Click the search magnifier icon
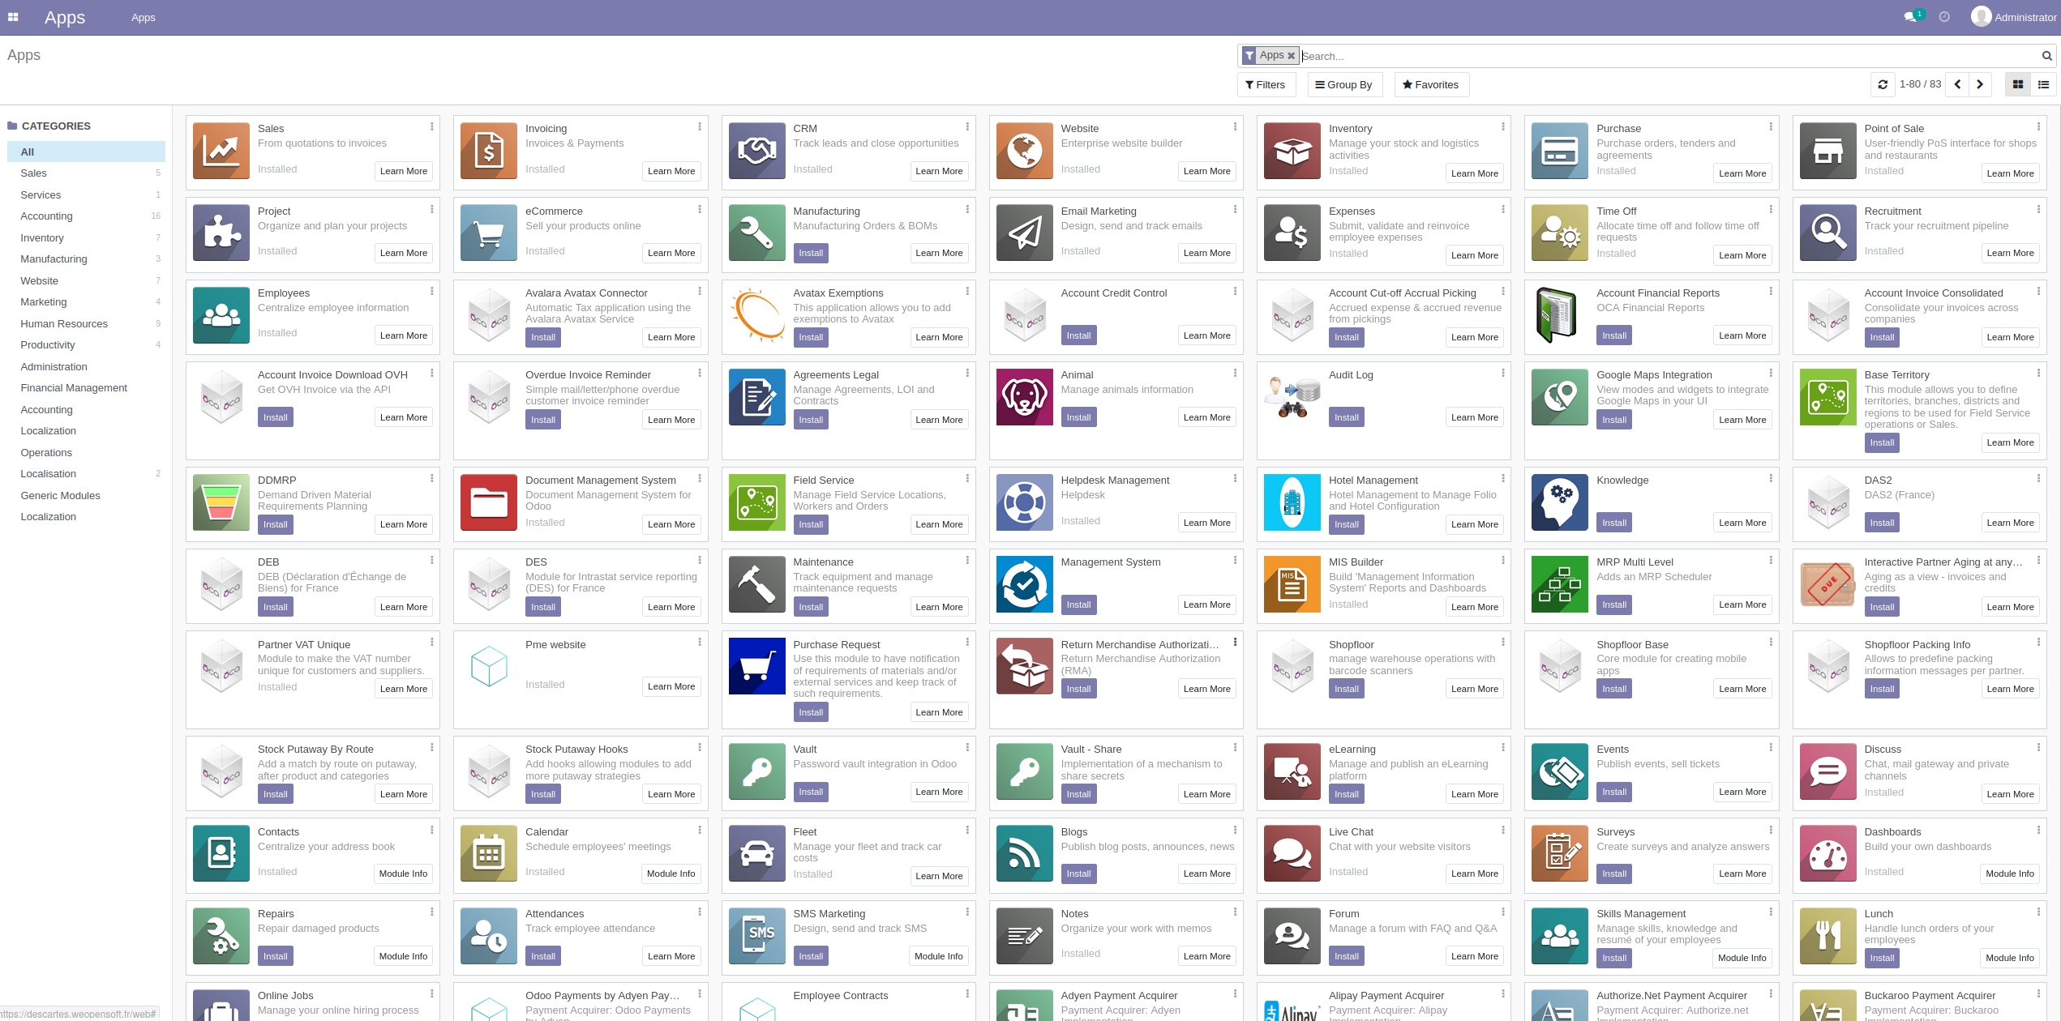The image size is (2061, 1021). click(2046, 56)
